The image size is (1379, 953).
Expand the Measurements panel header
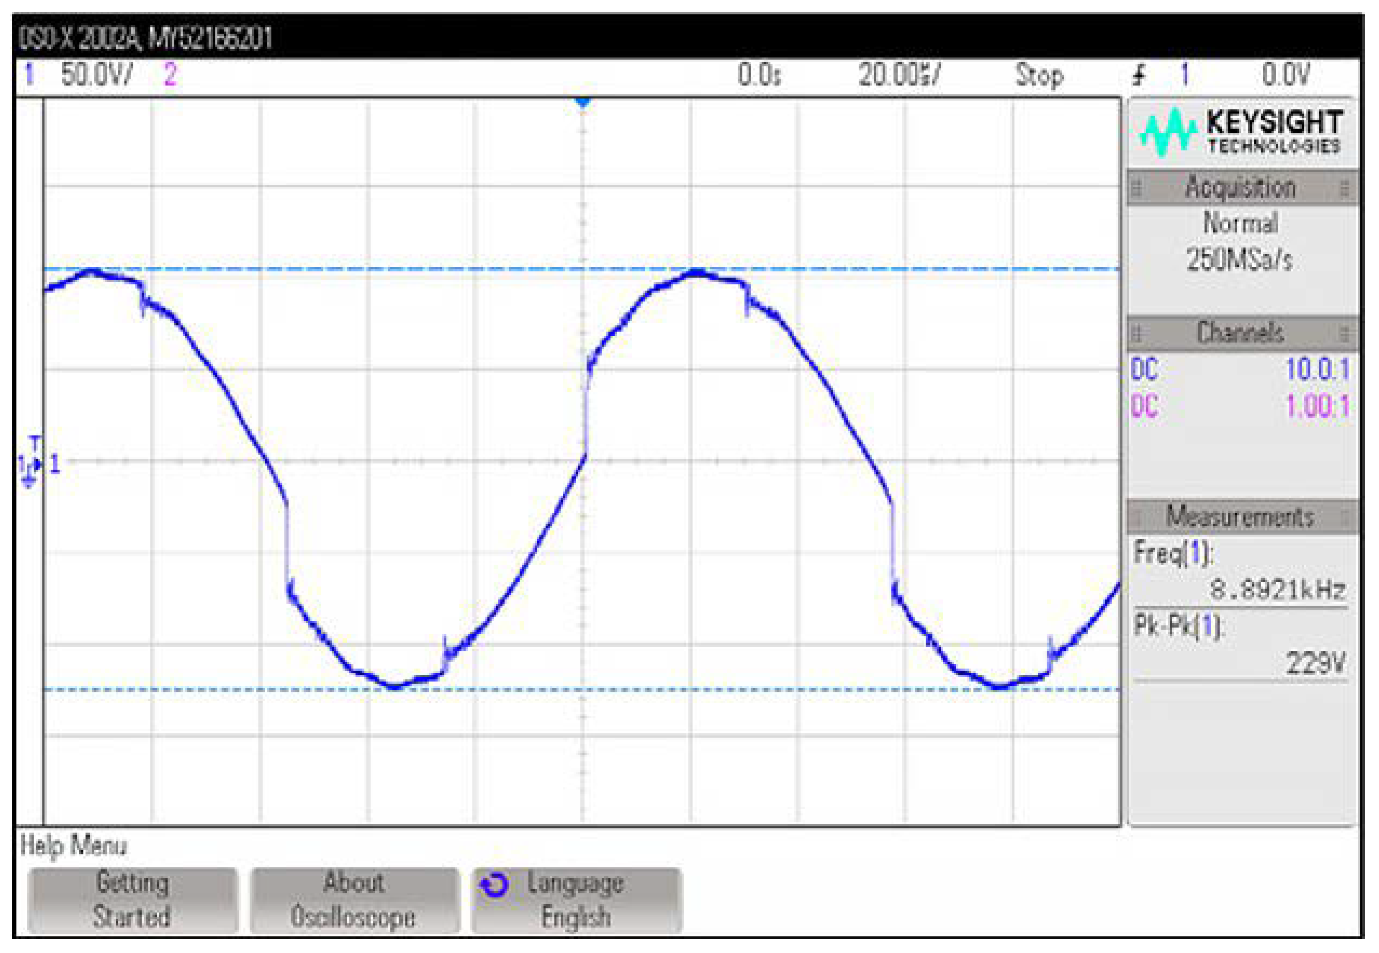[x=1241, y=517]
